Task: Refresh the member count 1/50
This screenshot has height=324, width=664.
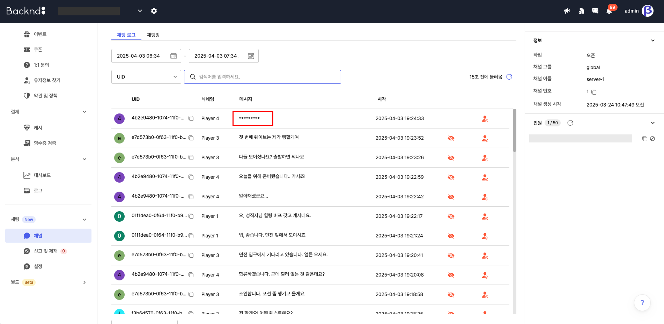Action: point(570,123)
